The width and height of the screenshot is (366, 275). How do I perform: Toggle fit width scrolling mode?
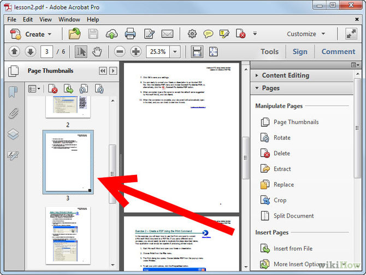[x=197, y=51]
